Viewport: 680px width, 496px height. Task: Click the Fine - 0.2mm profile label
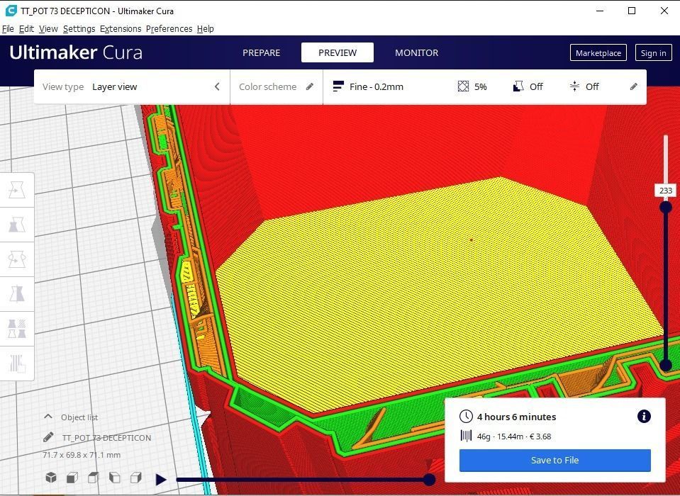[377, 86]
